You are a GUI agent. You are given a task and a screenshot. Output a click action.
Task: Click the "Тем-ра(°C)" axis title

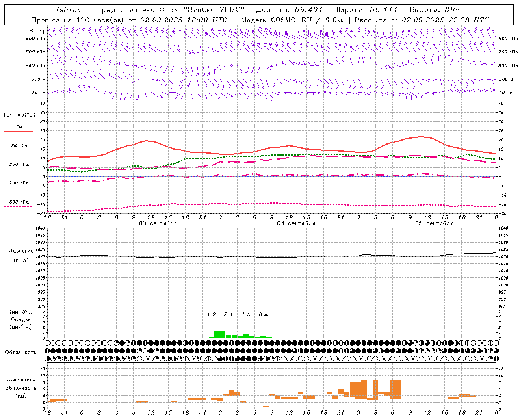click(x=19, y=115)
